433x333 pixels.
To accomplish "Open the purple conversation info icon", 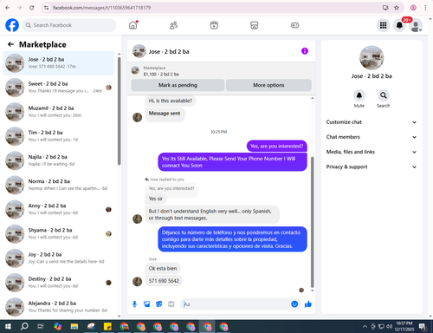I will [x=305, y=51].
